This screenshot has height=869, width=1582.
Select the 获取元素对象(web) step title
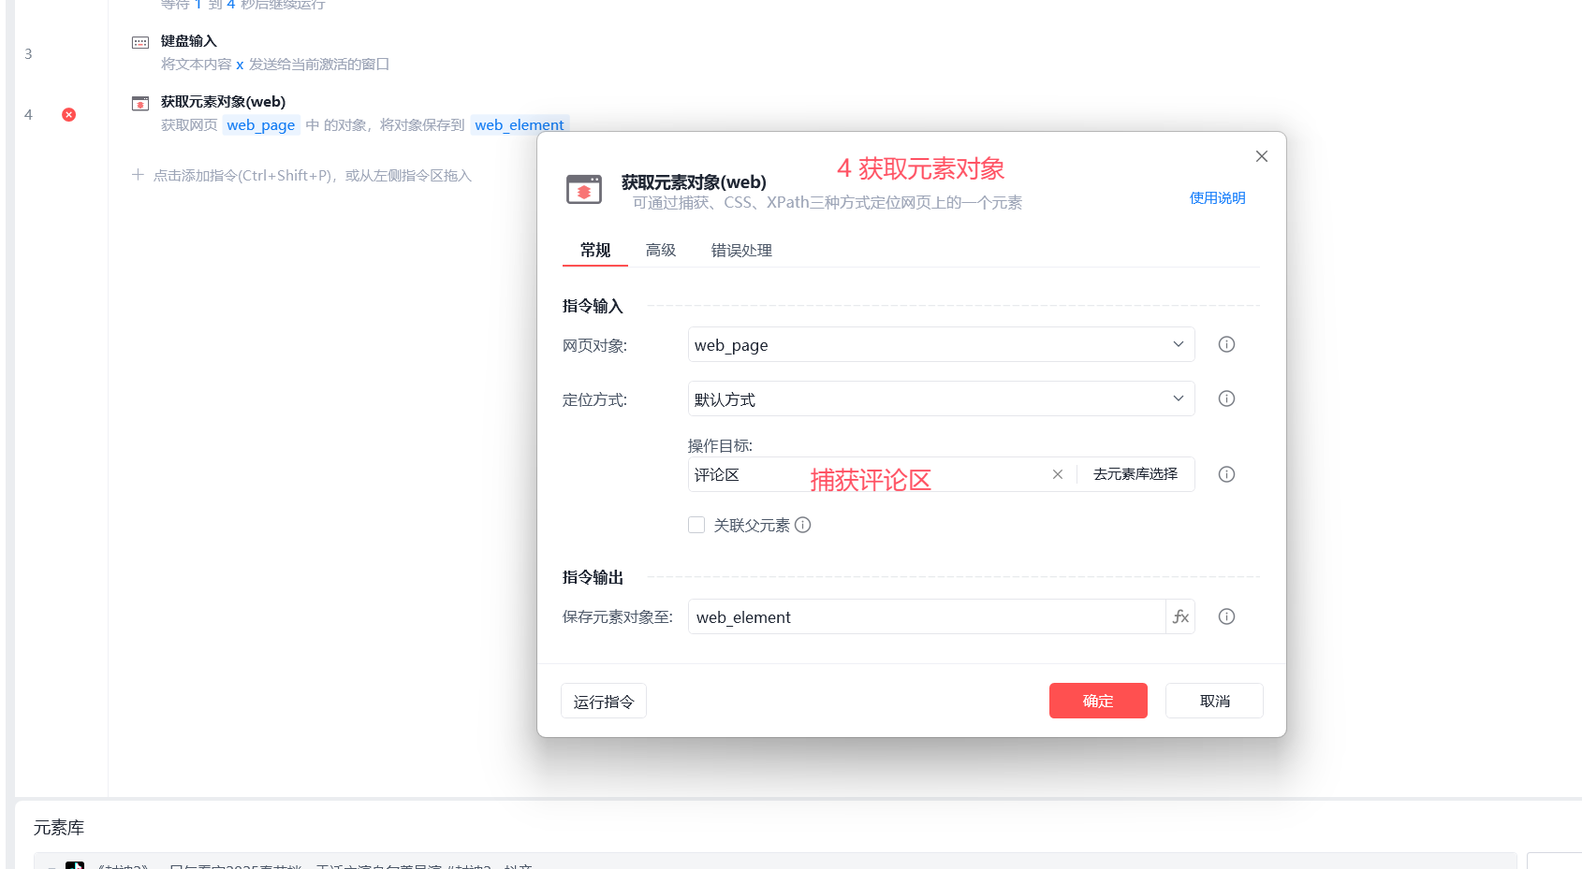click(223, 101)
